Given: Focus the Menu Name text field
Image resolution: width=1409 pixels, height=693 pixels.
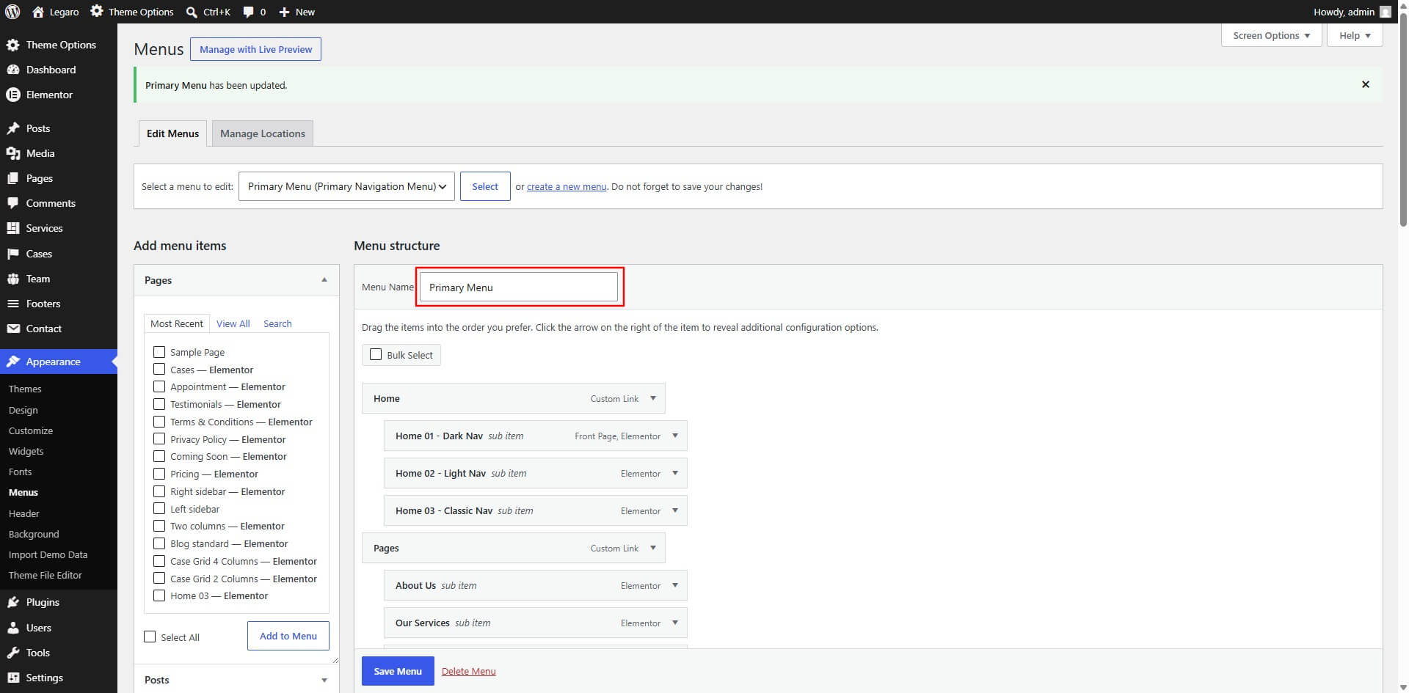Looking at the screenshot, I should pyautogui.click(x=518, y=287).
